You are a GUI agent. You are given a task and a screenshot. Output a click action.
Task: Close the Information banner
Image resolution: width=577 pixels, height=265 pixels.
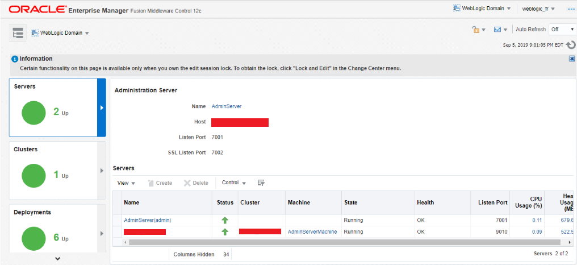point(571,59)
